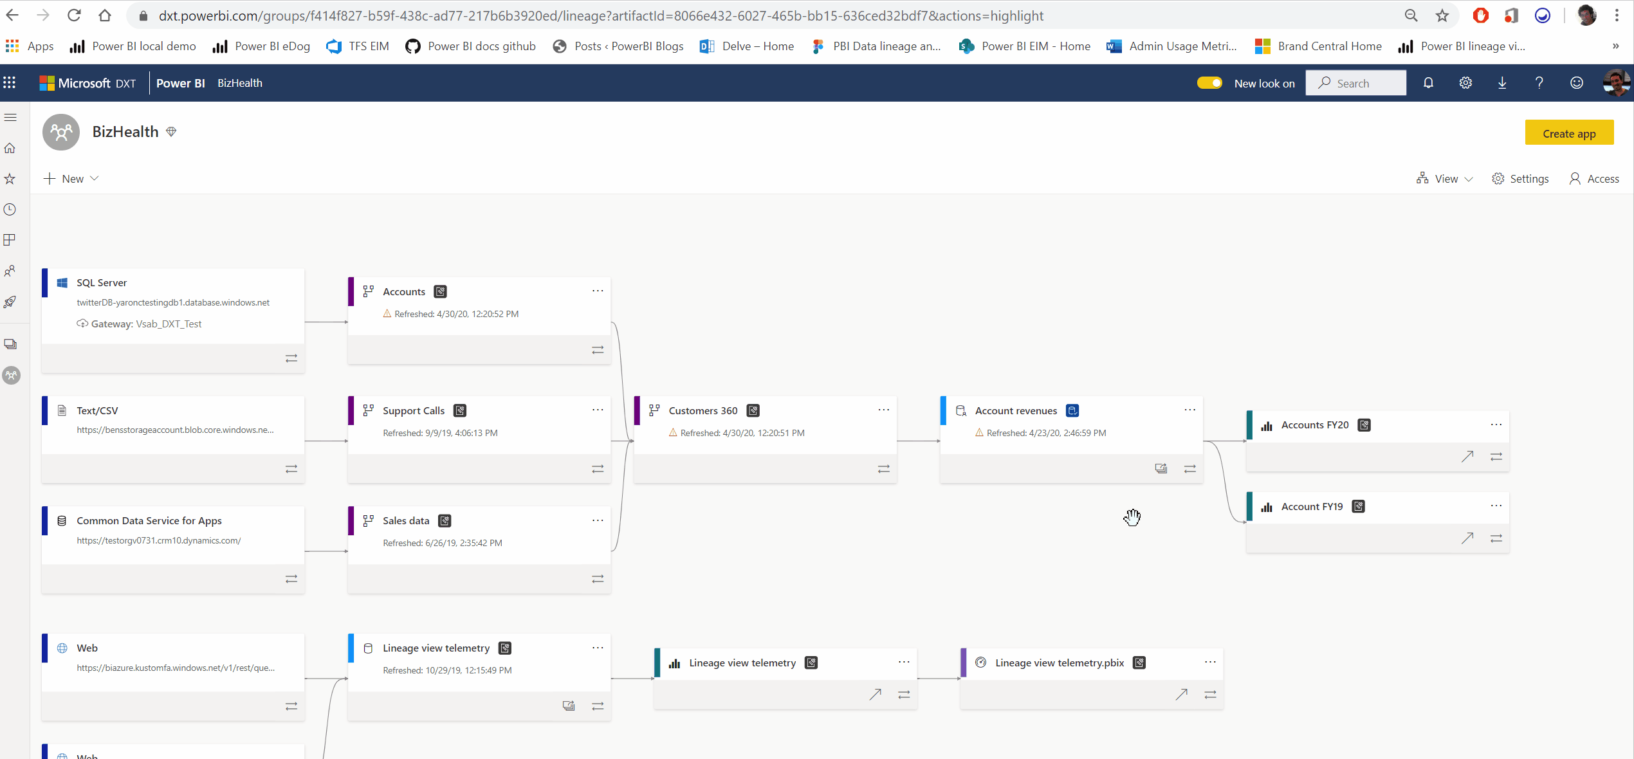The image size is (1634, 759).
Task: Open Recent clock icon in sidebar
Action: pyautogui.click(x=10, y=210)
